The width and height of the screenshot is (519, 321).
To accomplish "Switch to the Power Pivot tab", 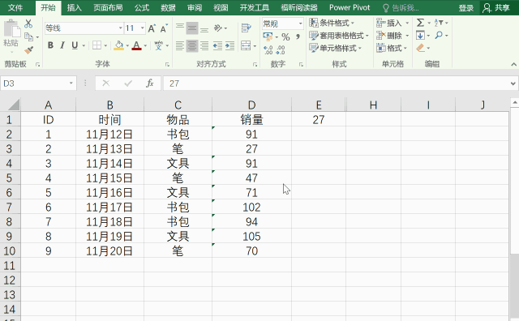I will [350, 7].
